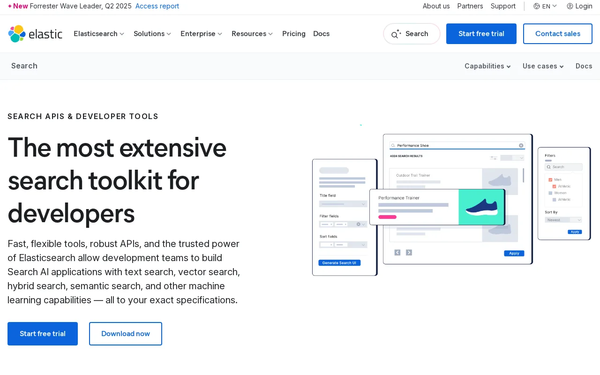
Task: Open the Access report link
Action: coord(157,6)
